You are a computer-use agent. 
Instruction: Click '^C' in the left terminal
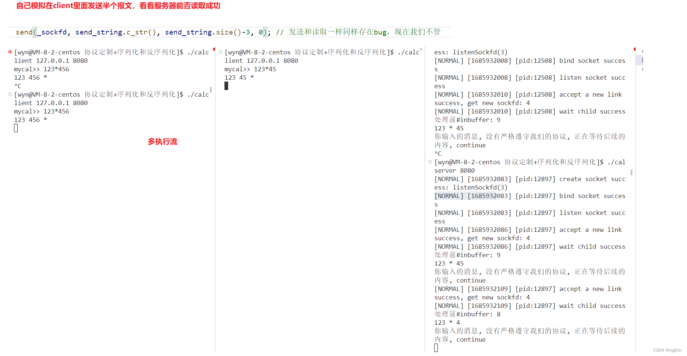click(18, 86)
